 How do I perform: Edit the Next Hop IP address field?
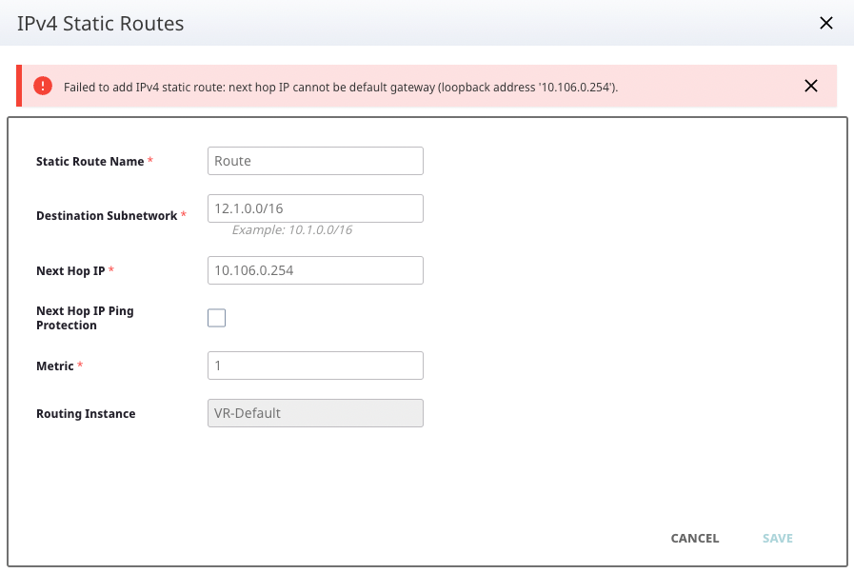point(315,270)
